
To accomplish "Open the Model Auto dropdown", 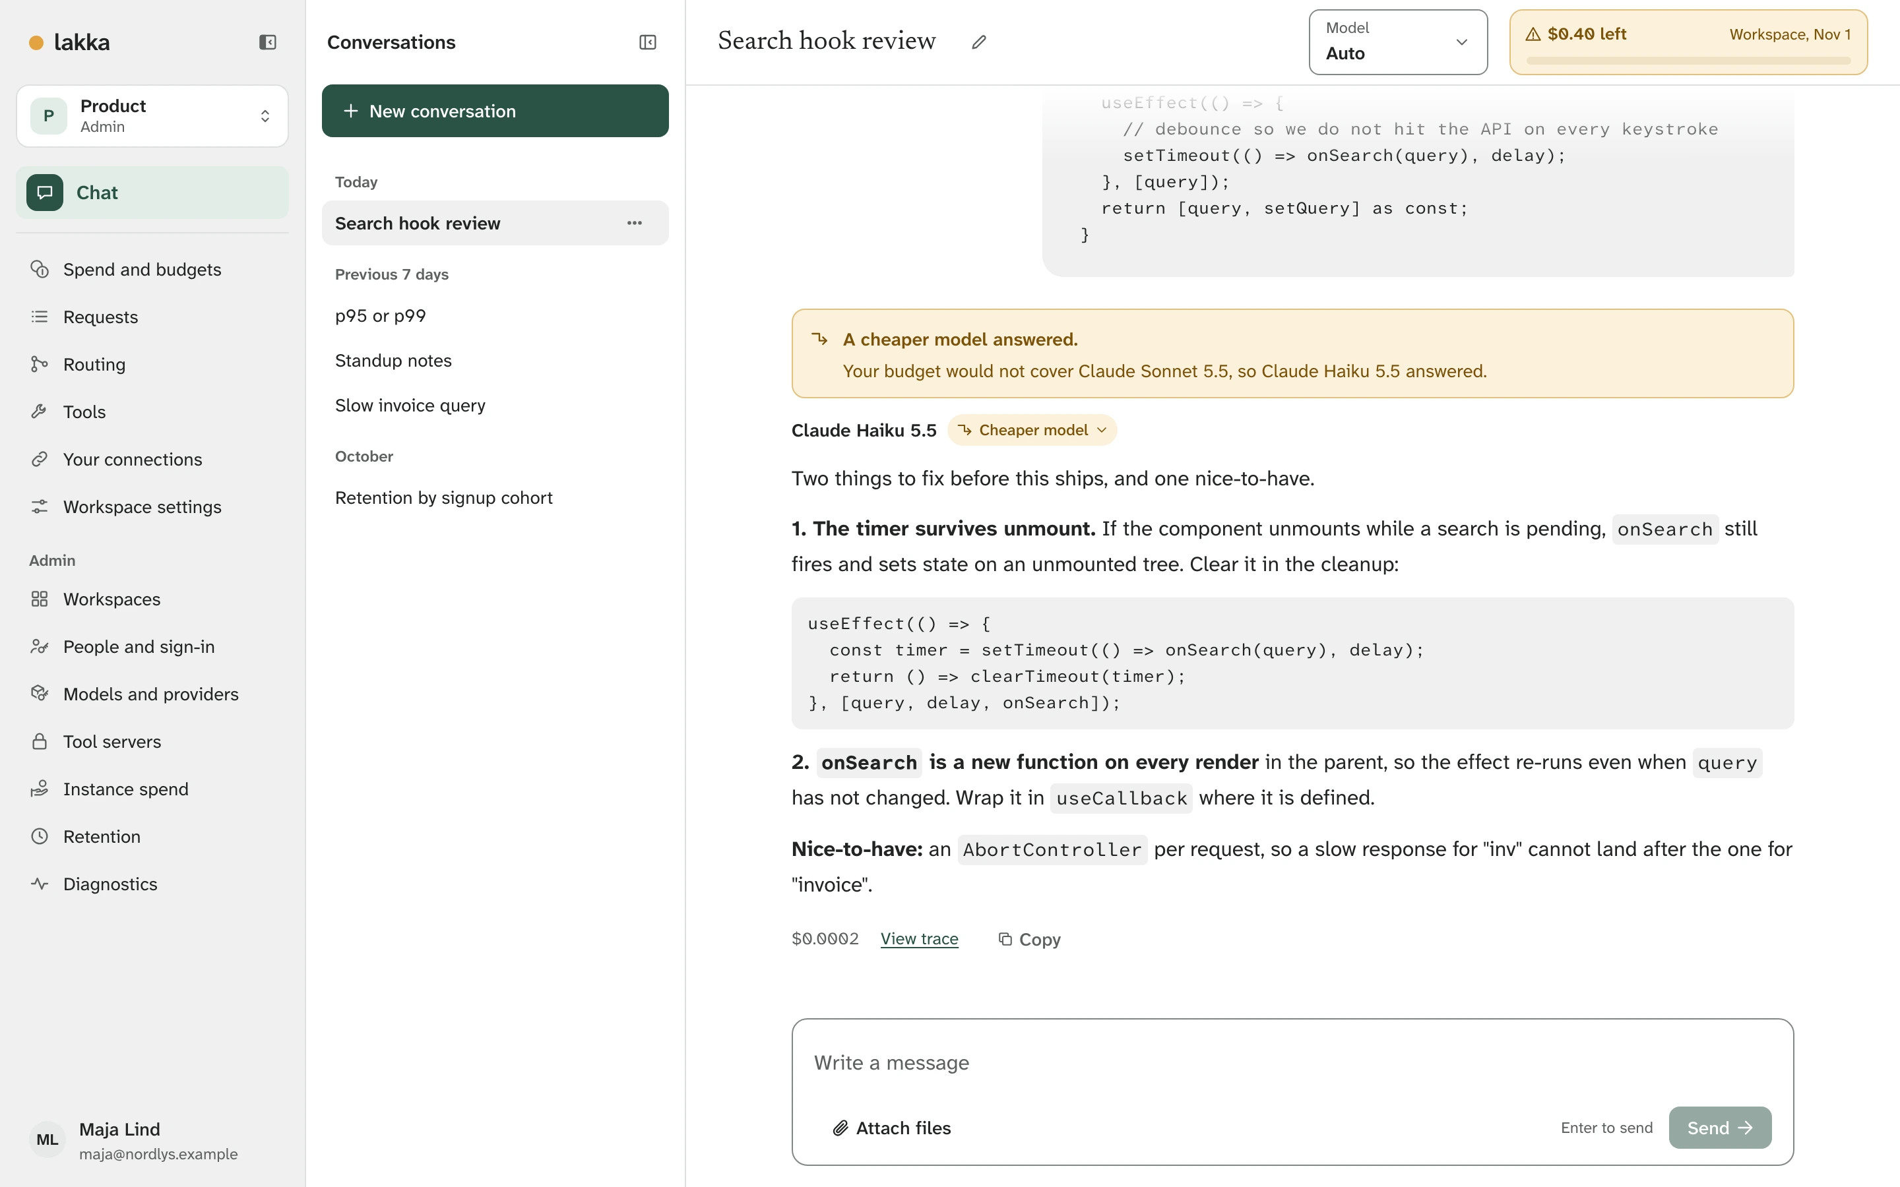I will coord(1397,42).
